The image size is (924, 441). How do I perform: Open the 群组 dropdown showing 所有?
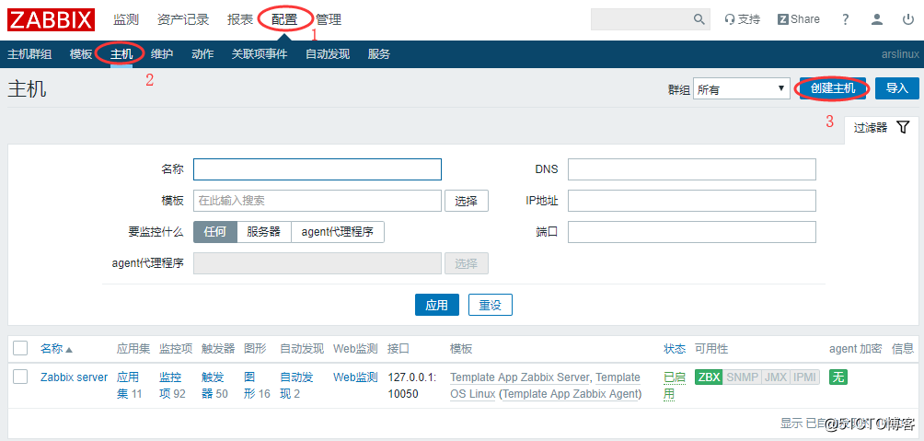pos(742,88)
